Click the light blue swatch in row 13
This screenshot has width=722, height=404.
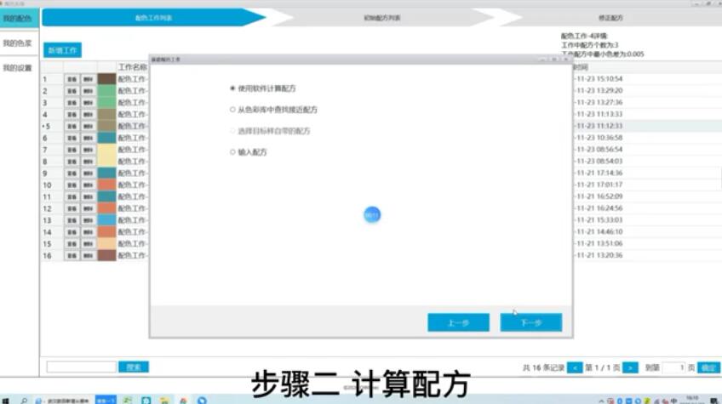click(106, 220)
